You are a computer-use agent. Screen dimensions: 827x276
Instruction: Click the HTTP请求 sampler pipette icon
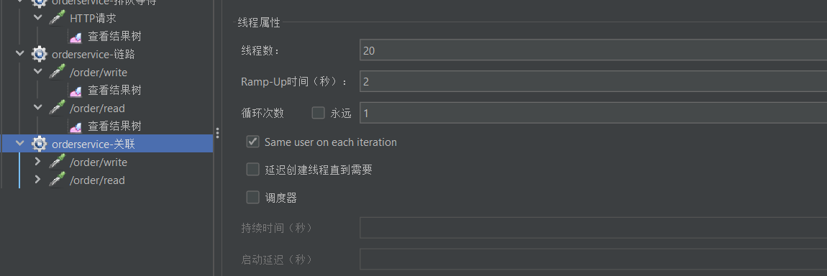tap(57, 18)
